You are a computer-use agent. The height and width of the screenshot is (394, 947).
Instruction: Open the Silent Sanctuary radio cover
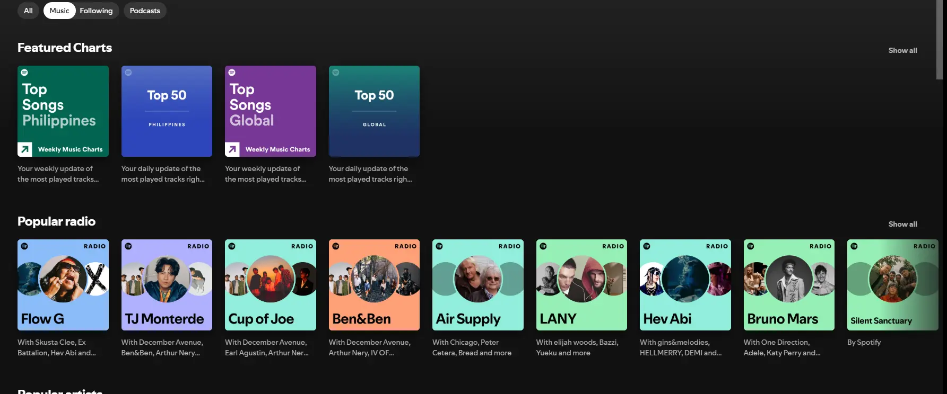[893, 285]
